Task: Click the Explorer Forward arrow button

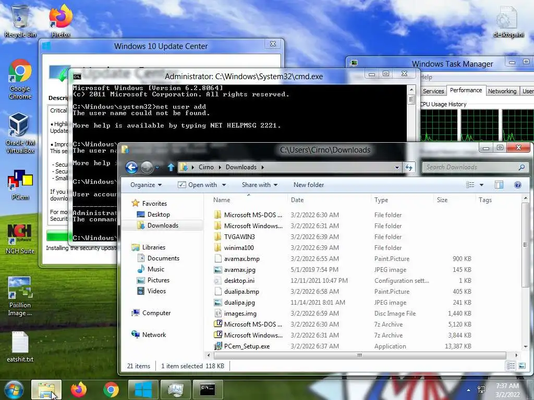Action: pos(147,167)
